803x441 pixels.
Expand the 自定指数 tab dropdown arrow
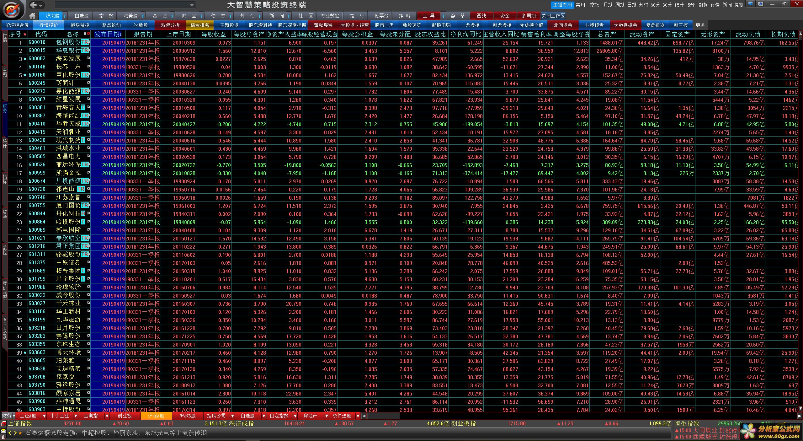(295, 416)
